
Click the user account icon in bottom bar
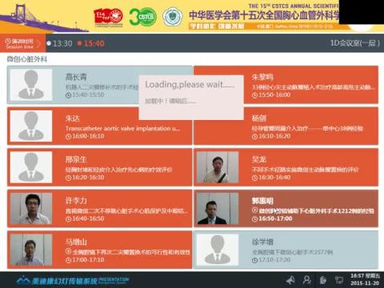coord(307,280)
